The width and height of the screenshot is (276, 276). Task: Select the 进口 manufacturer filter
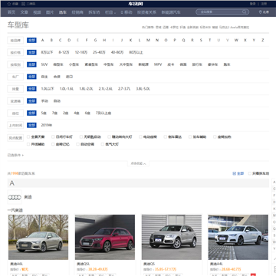click(69, 77)
